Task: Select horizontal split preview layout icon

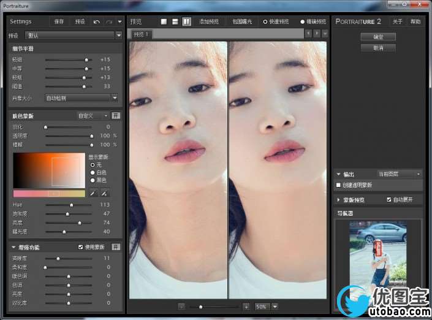Action: (175, 21)
